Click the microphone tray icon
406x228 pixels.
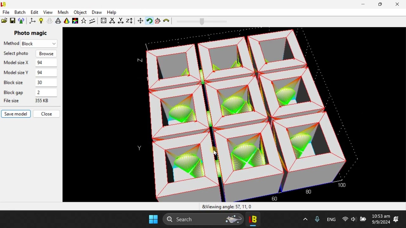[317, 219]
